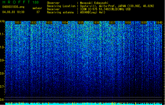Screen dimensions: 165x105
Task: Click Ogata-vill. Akita-Pref. JAPAN location text
Action: tap(117, 6)
